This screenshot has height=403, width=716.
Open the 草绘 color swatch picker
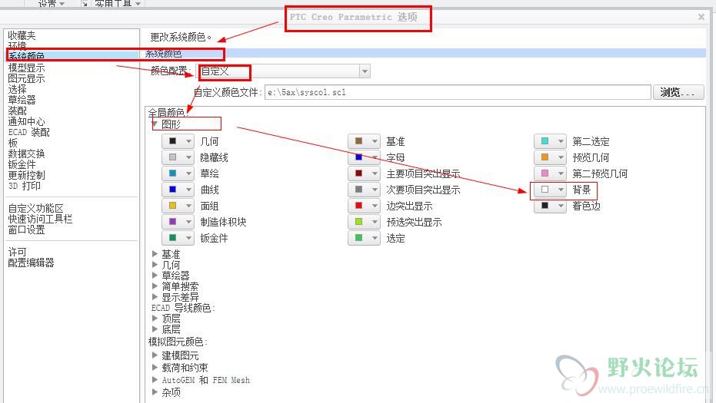pyautogui.click(x=178, y=173)
